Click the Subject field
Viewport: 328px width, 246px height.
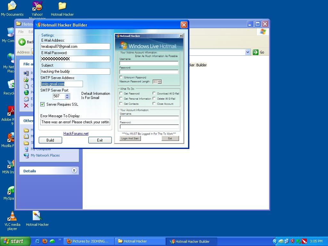point(75,71)
